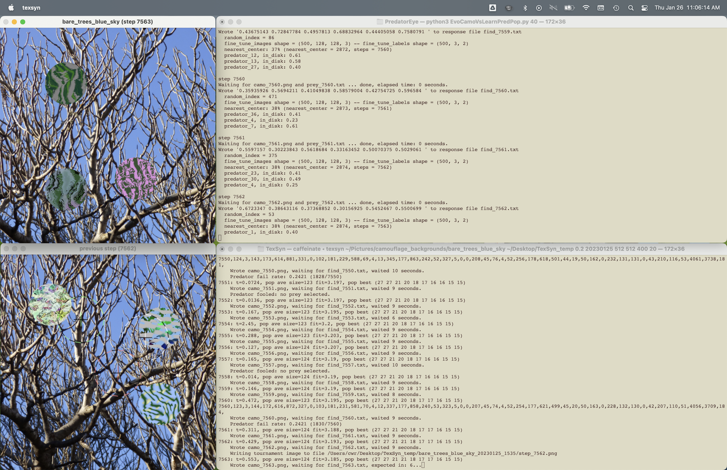Open the Wi-Fi menu
This screenshot has width=727, height=470.
[586, 8]
